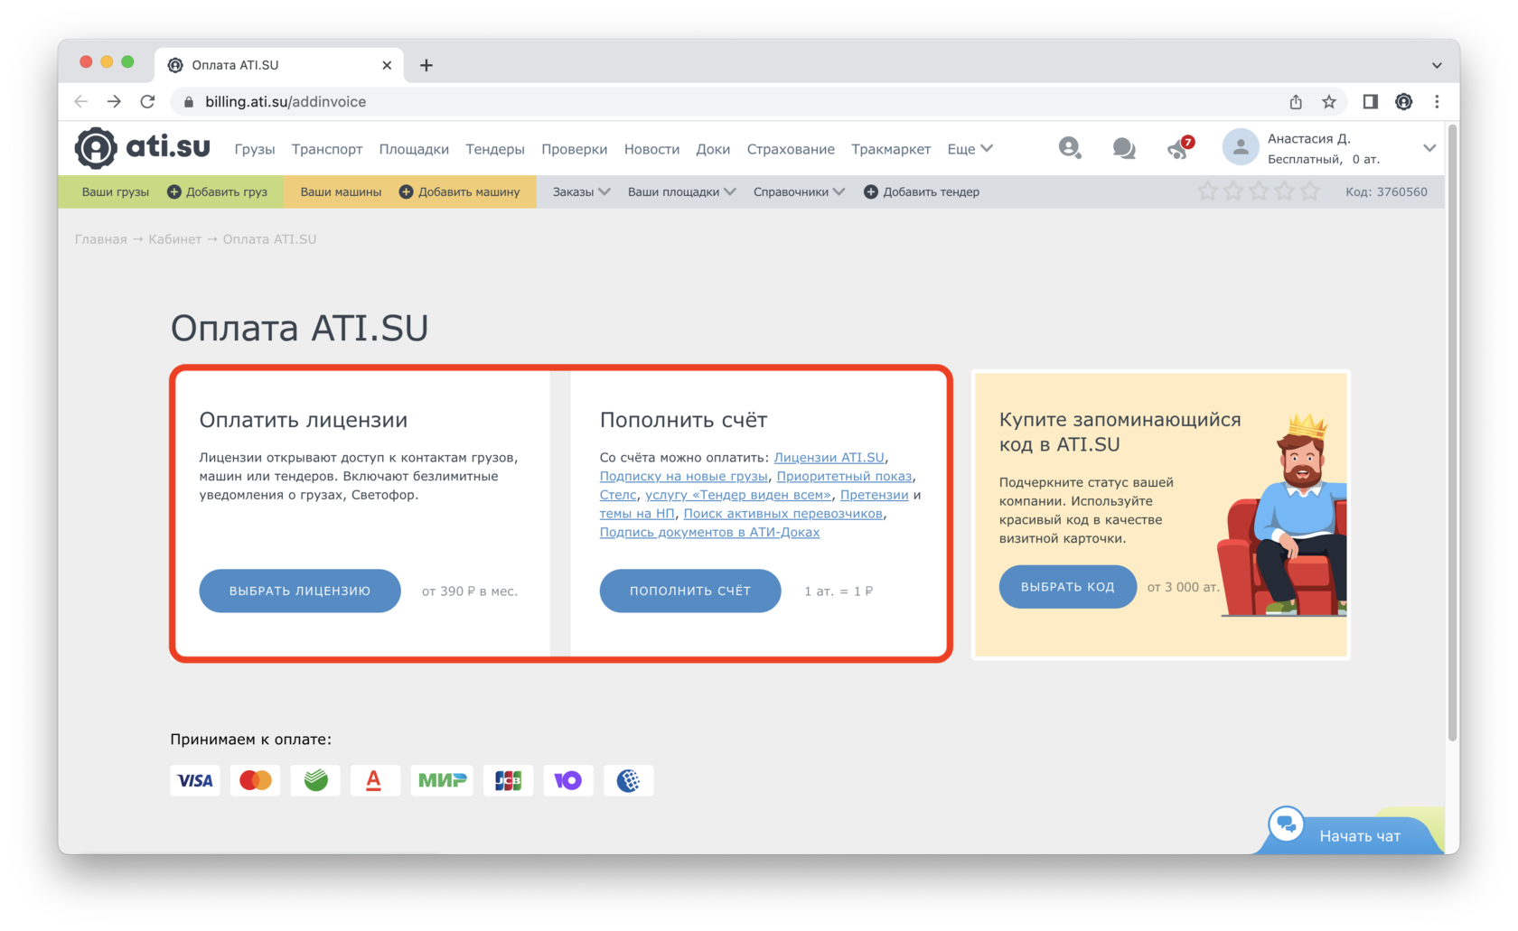Viewport: 1518px width, 931px height.
Task: Click the WebMoney payment logo
Action: tap(629, 780)
